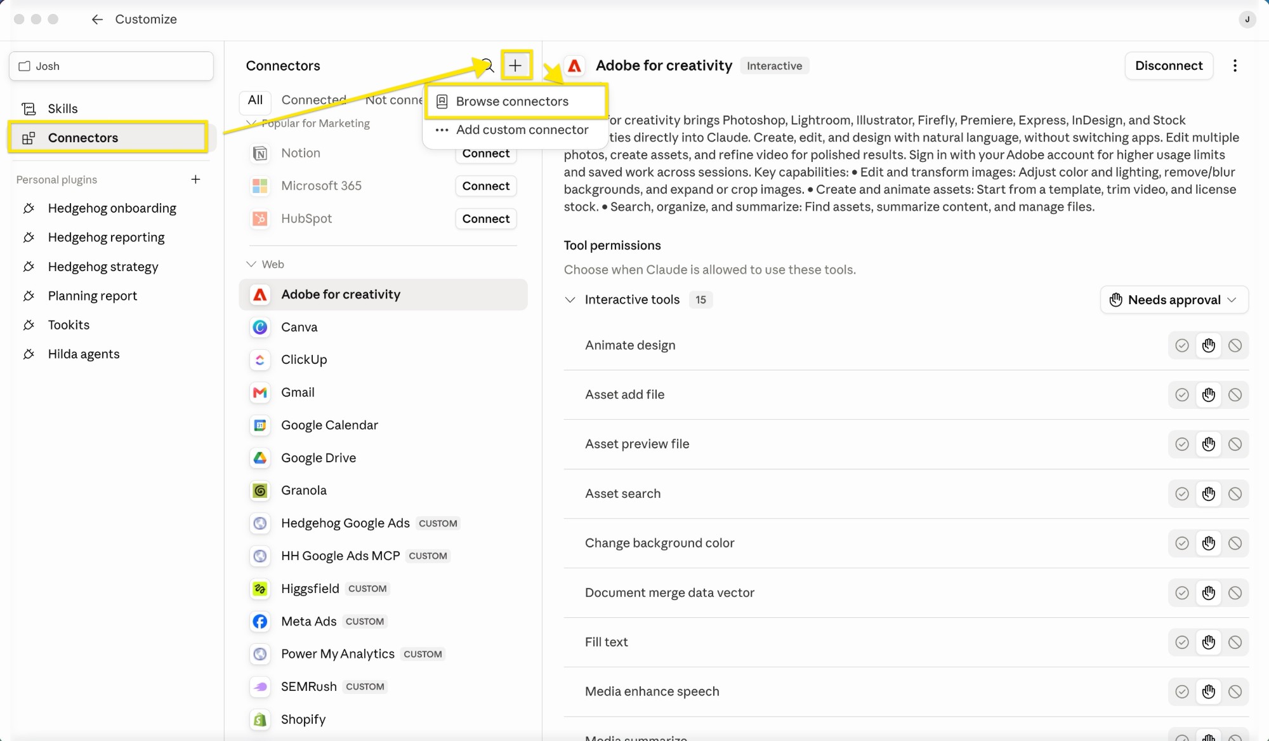
Task: Open the Needs approval dropdown
Action: point(1174,300)
